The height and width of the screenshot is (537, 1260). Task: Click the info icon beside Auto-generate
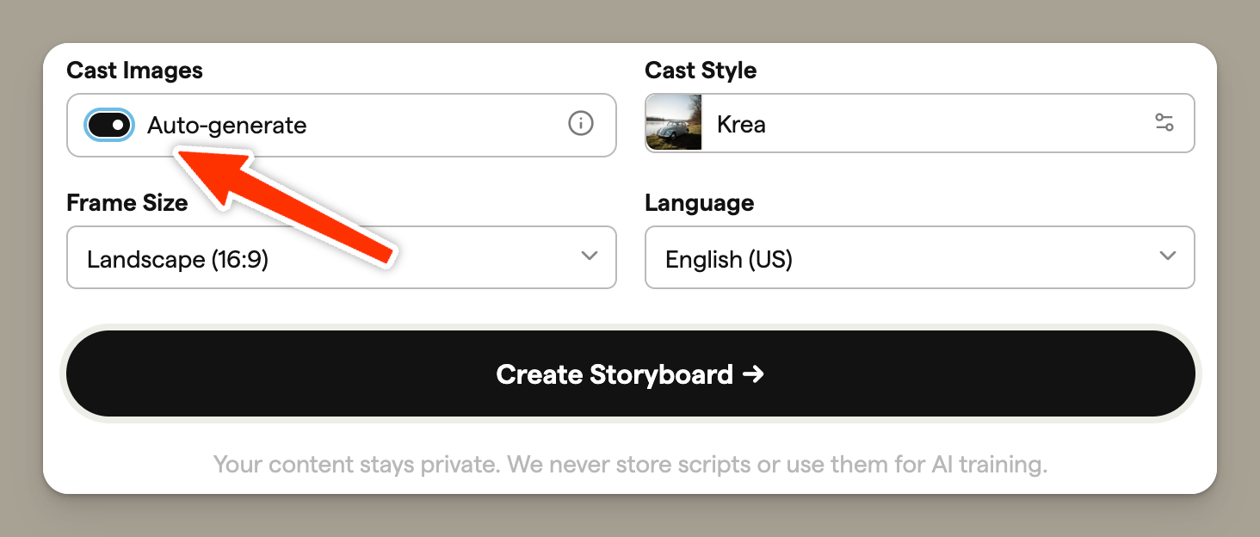click(x=581, y=124)
